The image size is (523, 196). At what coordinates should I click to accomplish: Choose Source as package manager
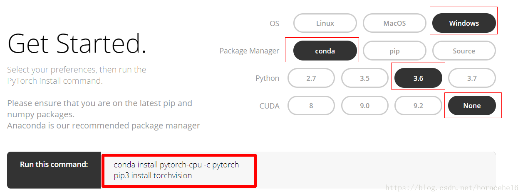tap(464, 51)
